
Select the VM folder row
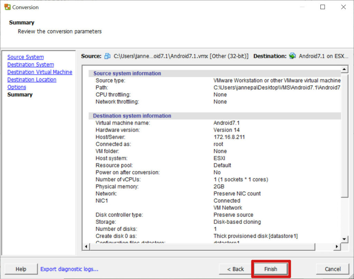[x=214, y=151]
